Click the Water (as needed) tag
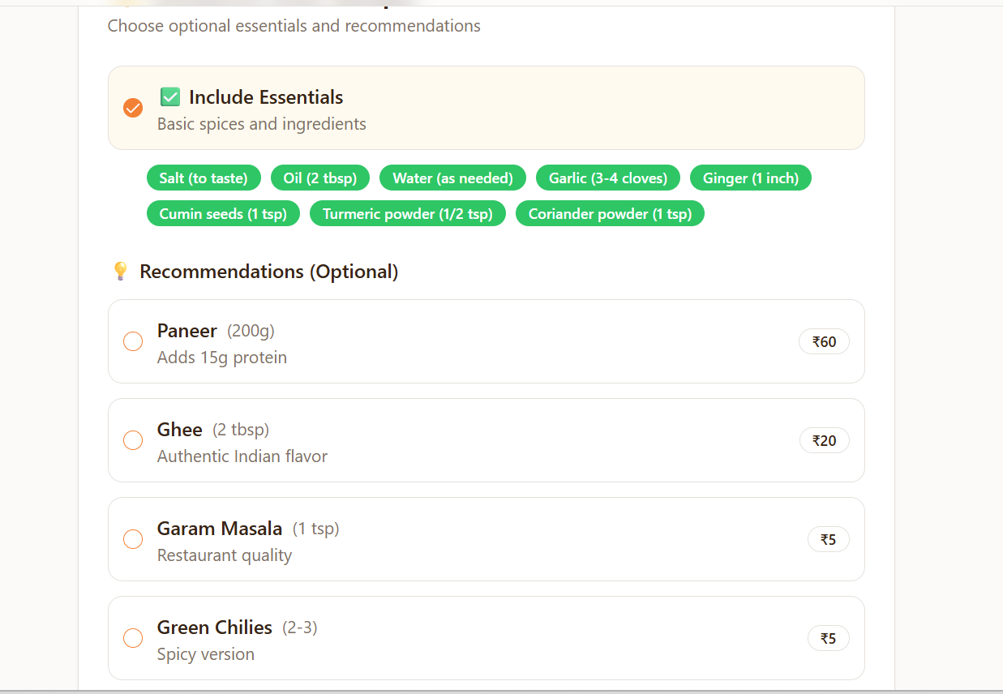 (x=452, y=178)
